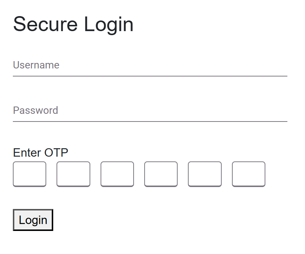Click the Login button text
This screenshot has height=254, width=305.
click(33, 220)
